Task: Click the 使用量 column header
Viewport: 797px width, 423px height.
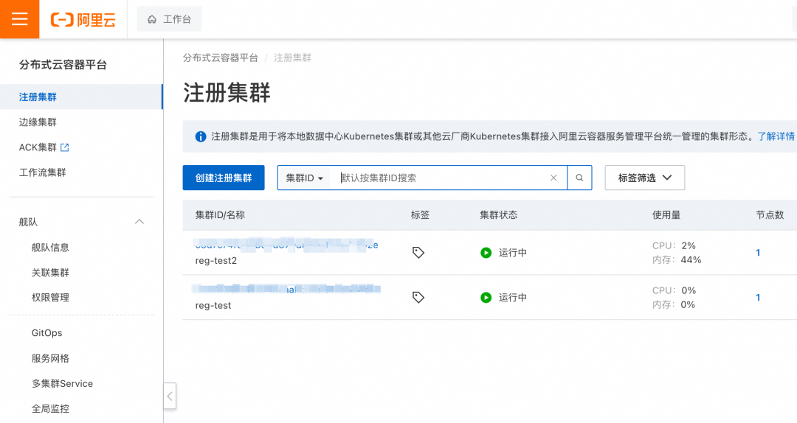Action: [666, 214]
